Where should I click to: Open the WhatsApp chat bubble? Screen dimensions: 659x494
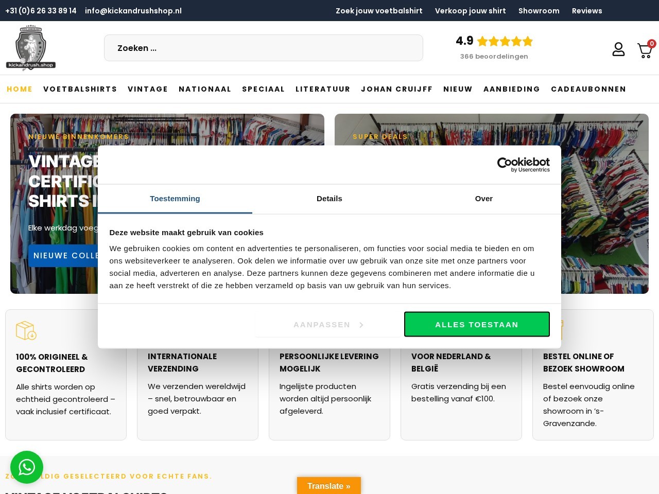[27, 467]
